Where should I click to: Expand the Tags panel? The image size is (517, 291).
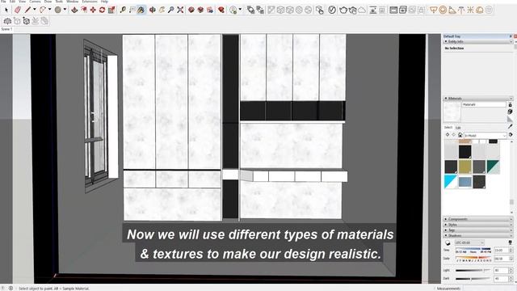click(477, 230)
